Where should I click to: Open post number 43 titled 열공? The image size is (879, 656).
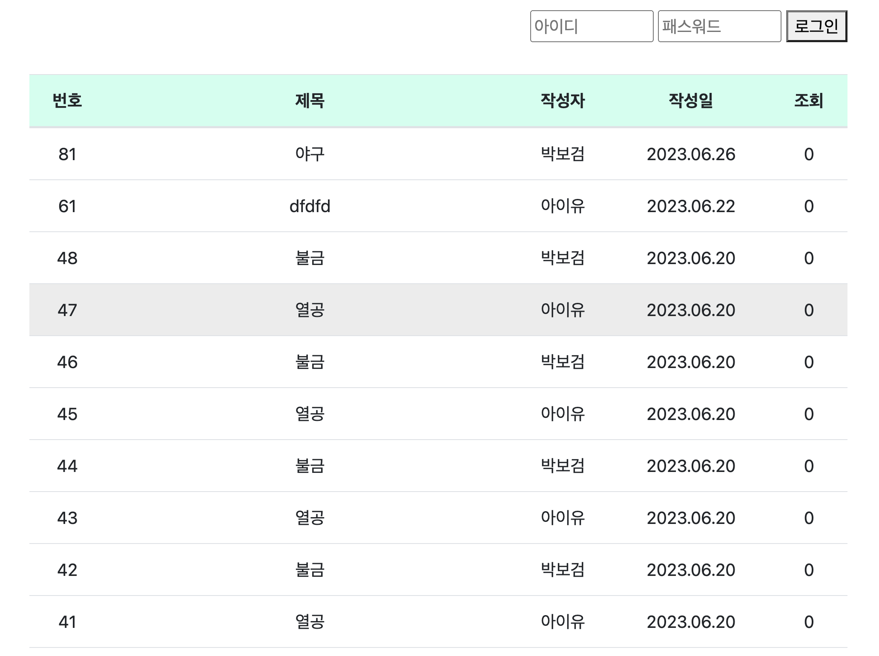coord(310,518)
